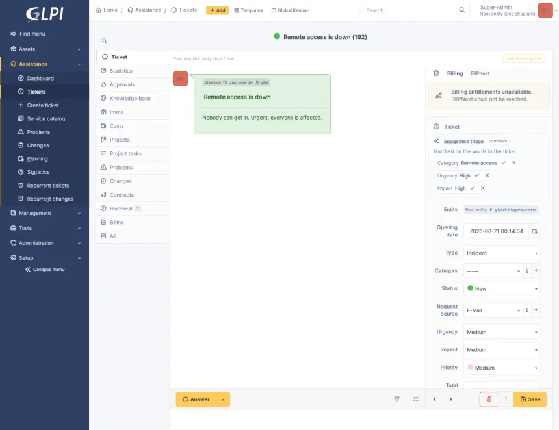The width and height of the screenshot is (559, 430).
Task: Accept suggested Category Remote access
Action: [x=504, y=163]
